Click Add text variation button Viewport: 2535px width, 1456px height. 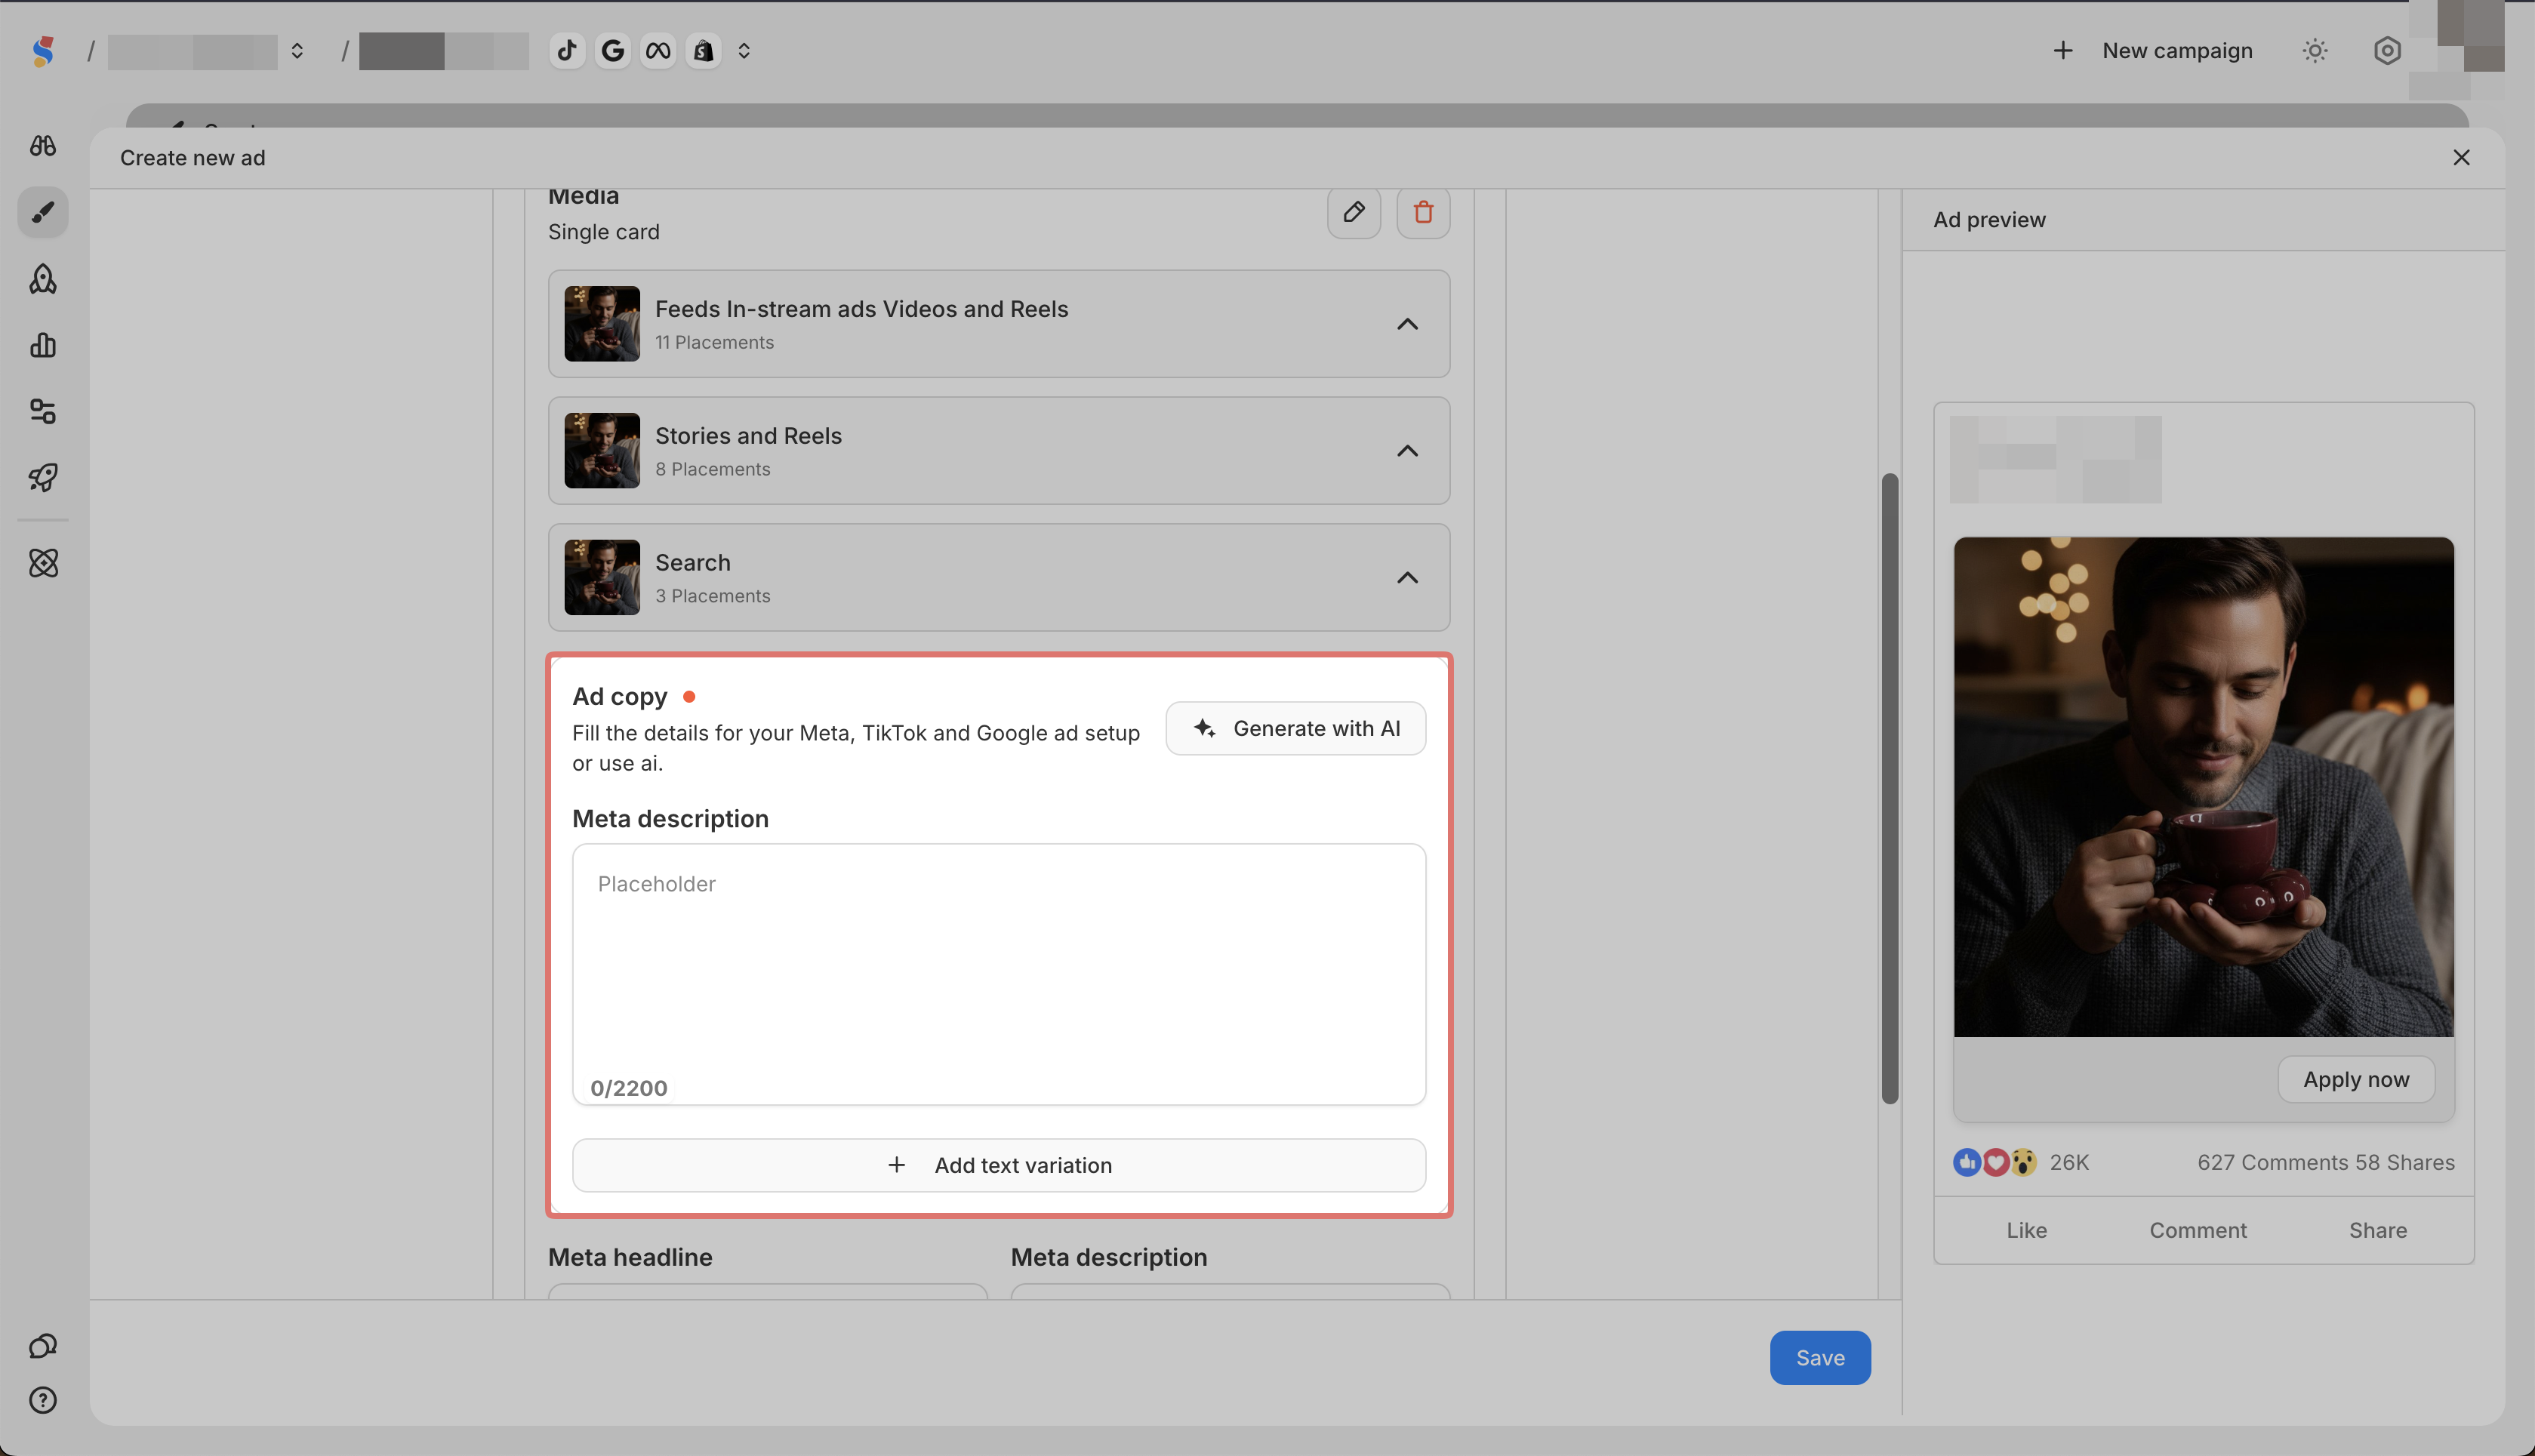(x=998, y=1165)
